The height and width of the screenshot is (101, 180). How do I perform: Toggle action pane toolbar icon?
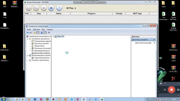(45, 33)
